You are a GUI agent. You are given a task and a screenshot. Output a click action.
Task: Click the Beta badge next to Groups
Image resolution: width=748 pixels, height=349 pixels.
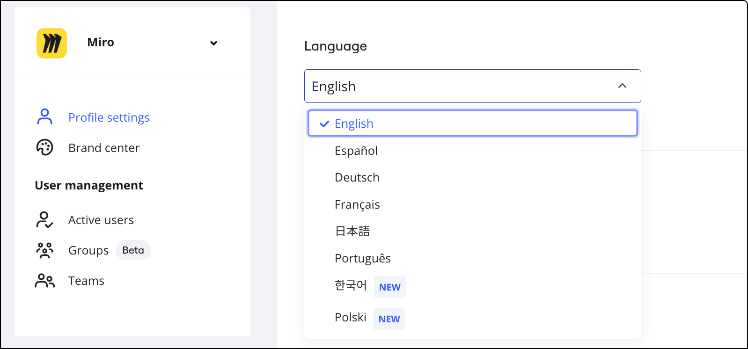pyautogui.click(x=133, y=250)
